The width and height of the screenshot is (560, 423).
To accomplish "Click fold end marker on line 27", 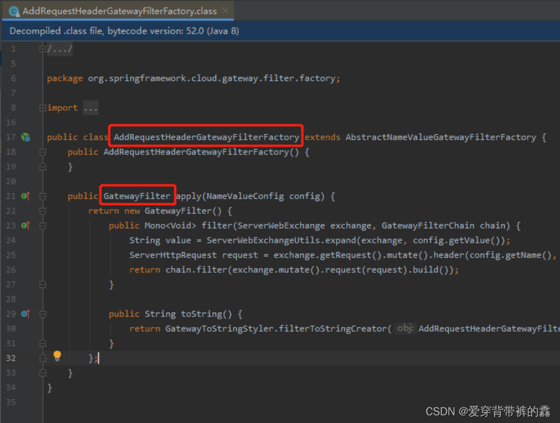I will click(x=43, y=285).
